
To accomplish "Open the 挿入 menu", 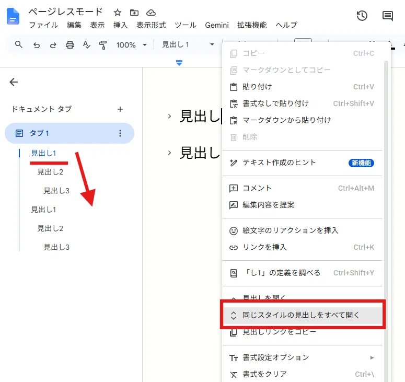I will click(x=120, y=25).
